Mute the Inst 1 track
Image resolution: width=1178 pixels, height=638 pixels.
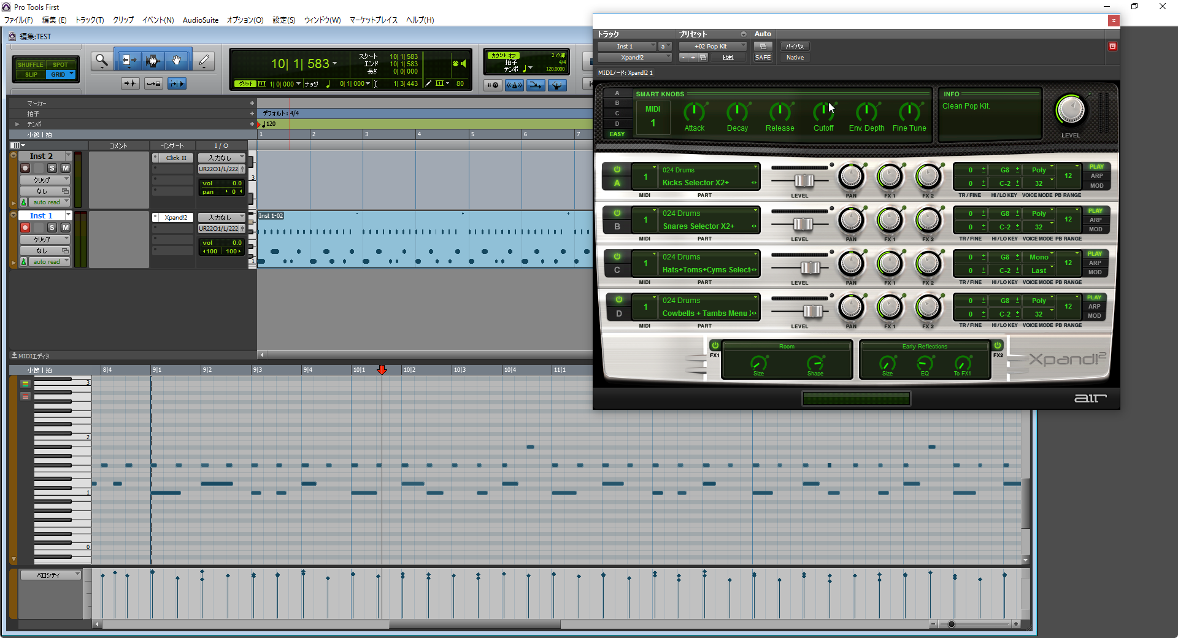point(65,228)
